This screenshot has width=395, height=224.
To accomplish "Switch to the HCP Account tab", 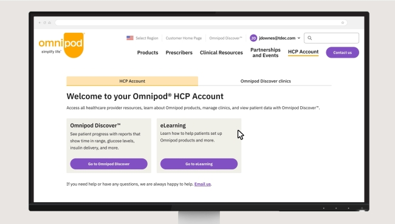I will coord(132,81).
